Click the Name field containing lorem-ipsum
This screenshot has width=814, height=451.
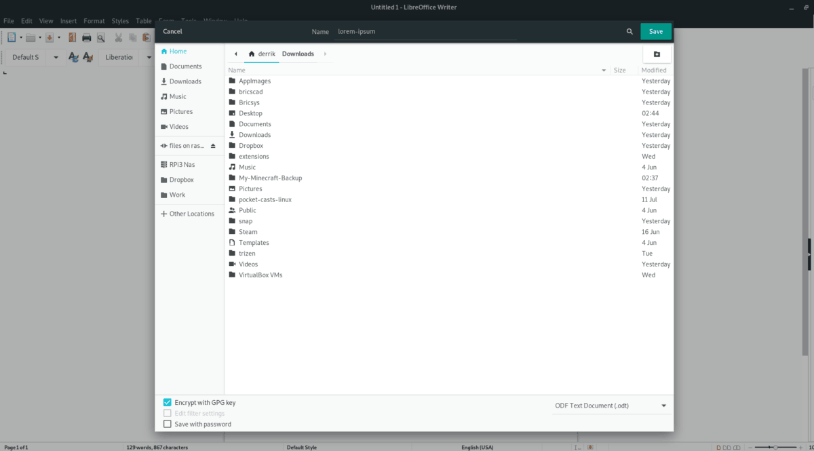tap(425, 32)
